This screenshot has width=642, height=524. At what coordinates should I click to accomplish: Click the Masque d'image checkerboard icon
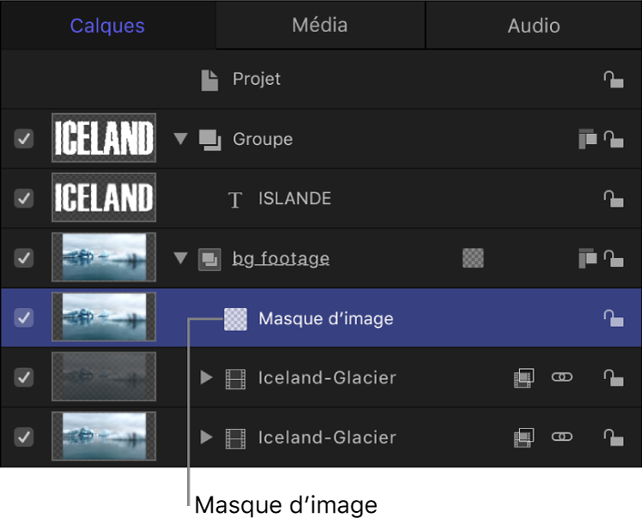pos(235,319)
